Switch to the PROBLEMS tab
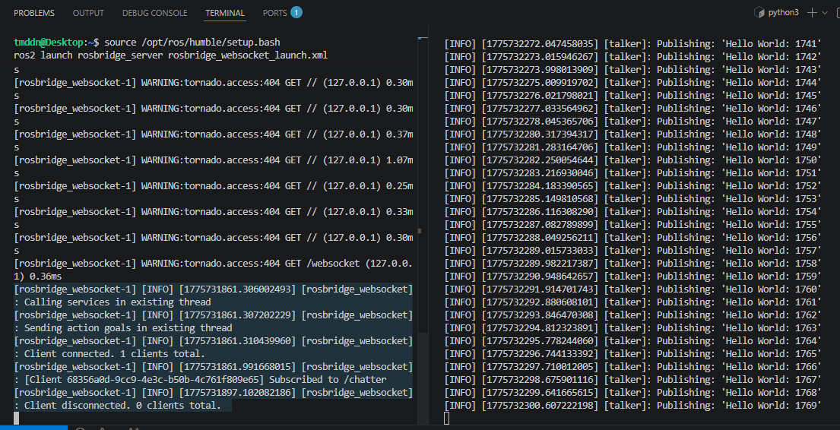The height and width of the screenshot is (430, 840). [x=33, y=13]
